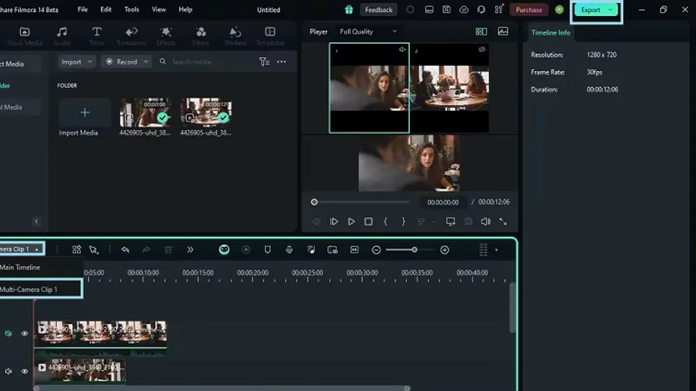Open the File menu
The width and height of the screenshot is (696, 391).
coord(83,10)
